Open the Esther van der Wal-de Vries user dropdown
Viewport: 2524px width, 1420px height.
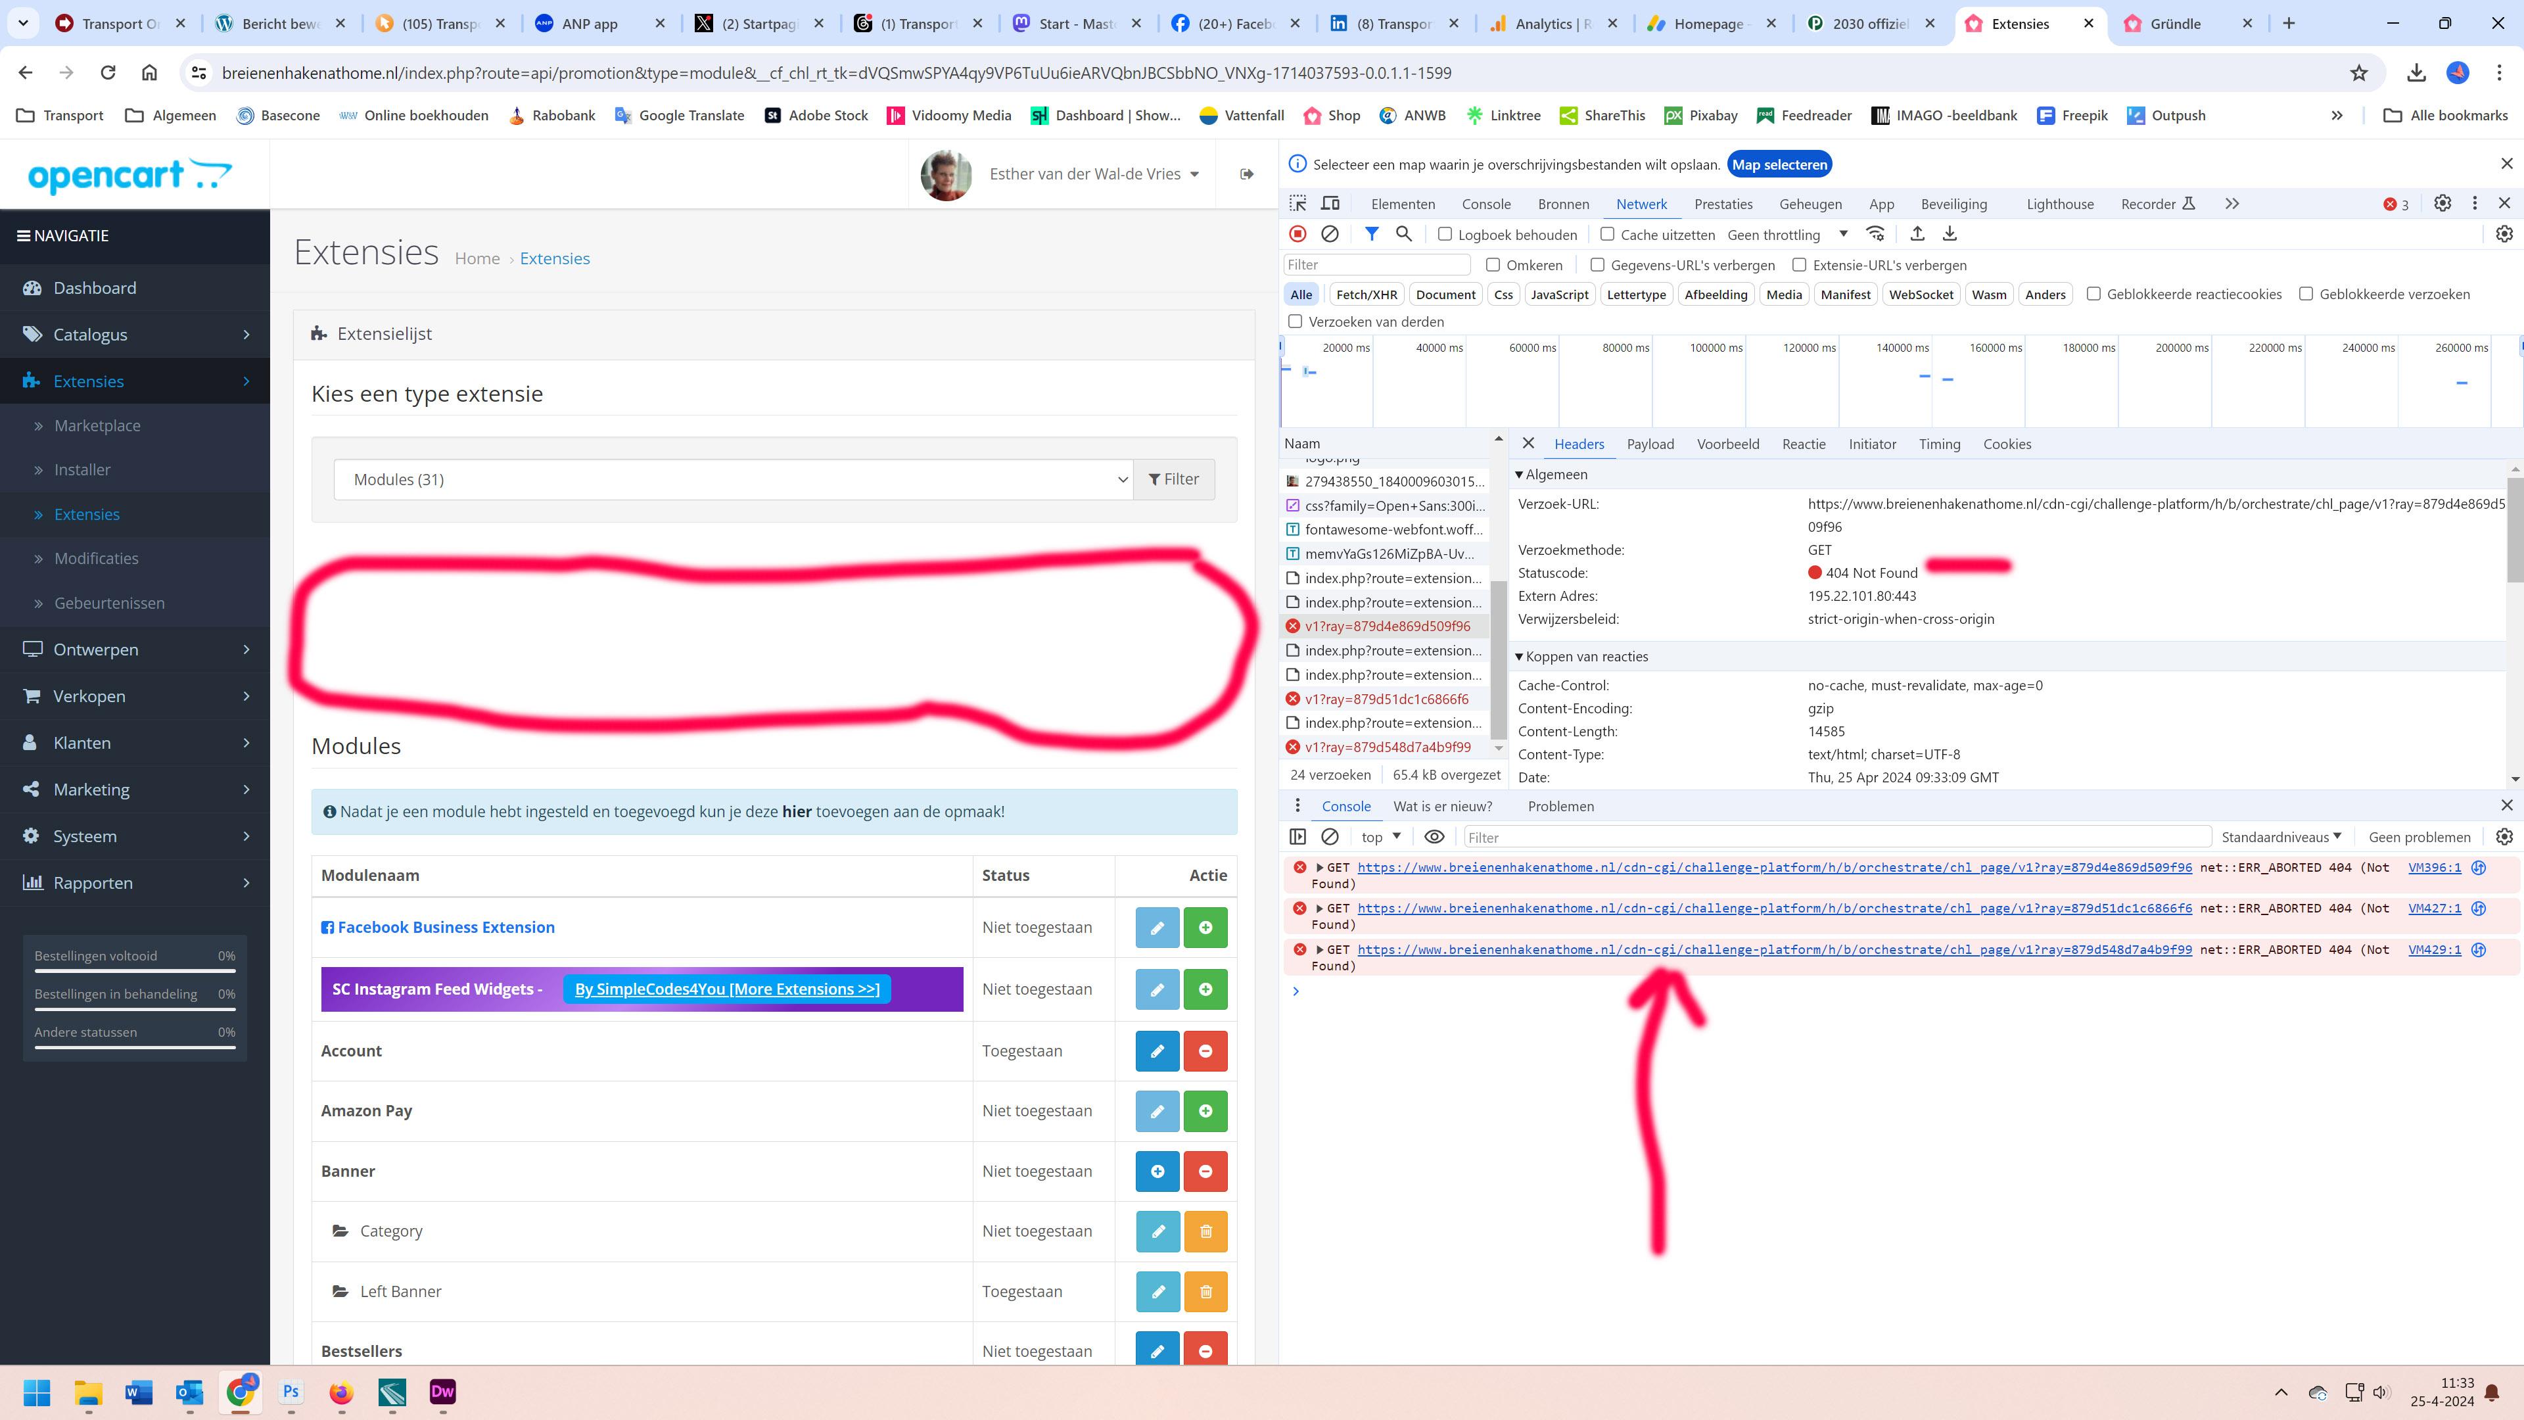(x=1094, y=174)
